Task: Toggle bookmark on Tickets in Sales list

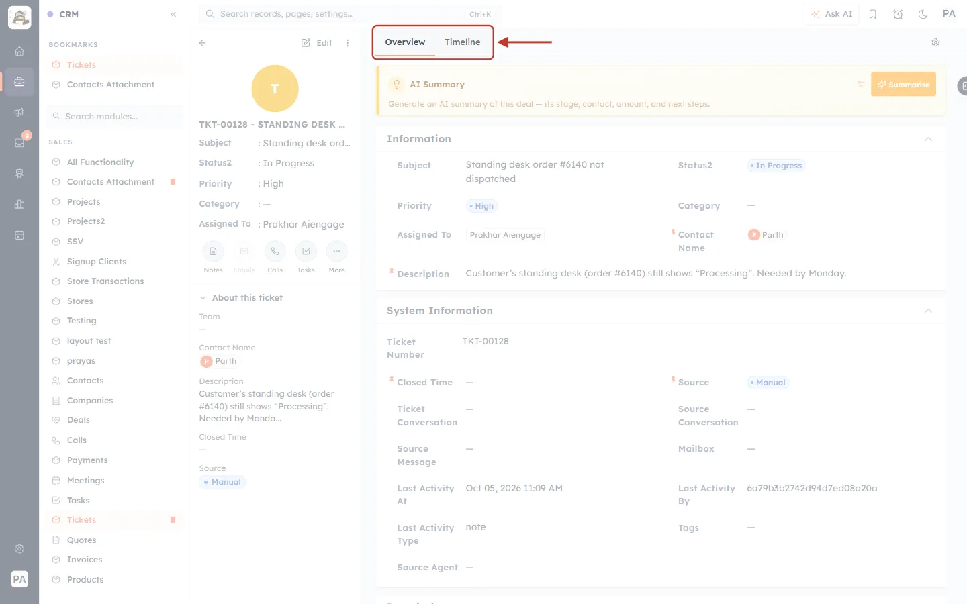Action: point(173,520)
